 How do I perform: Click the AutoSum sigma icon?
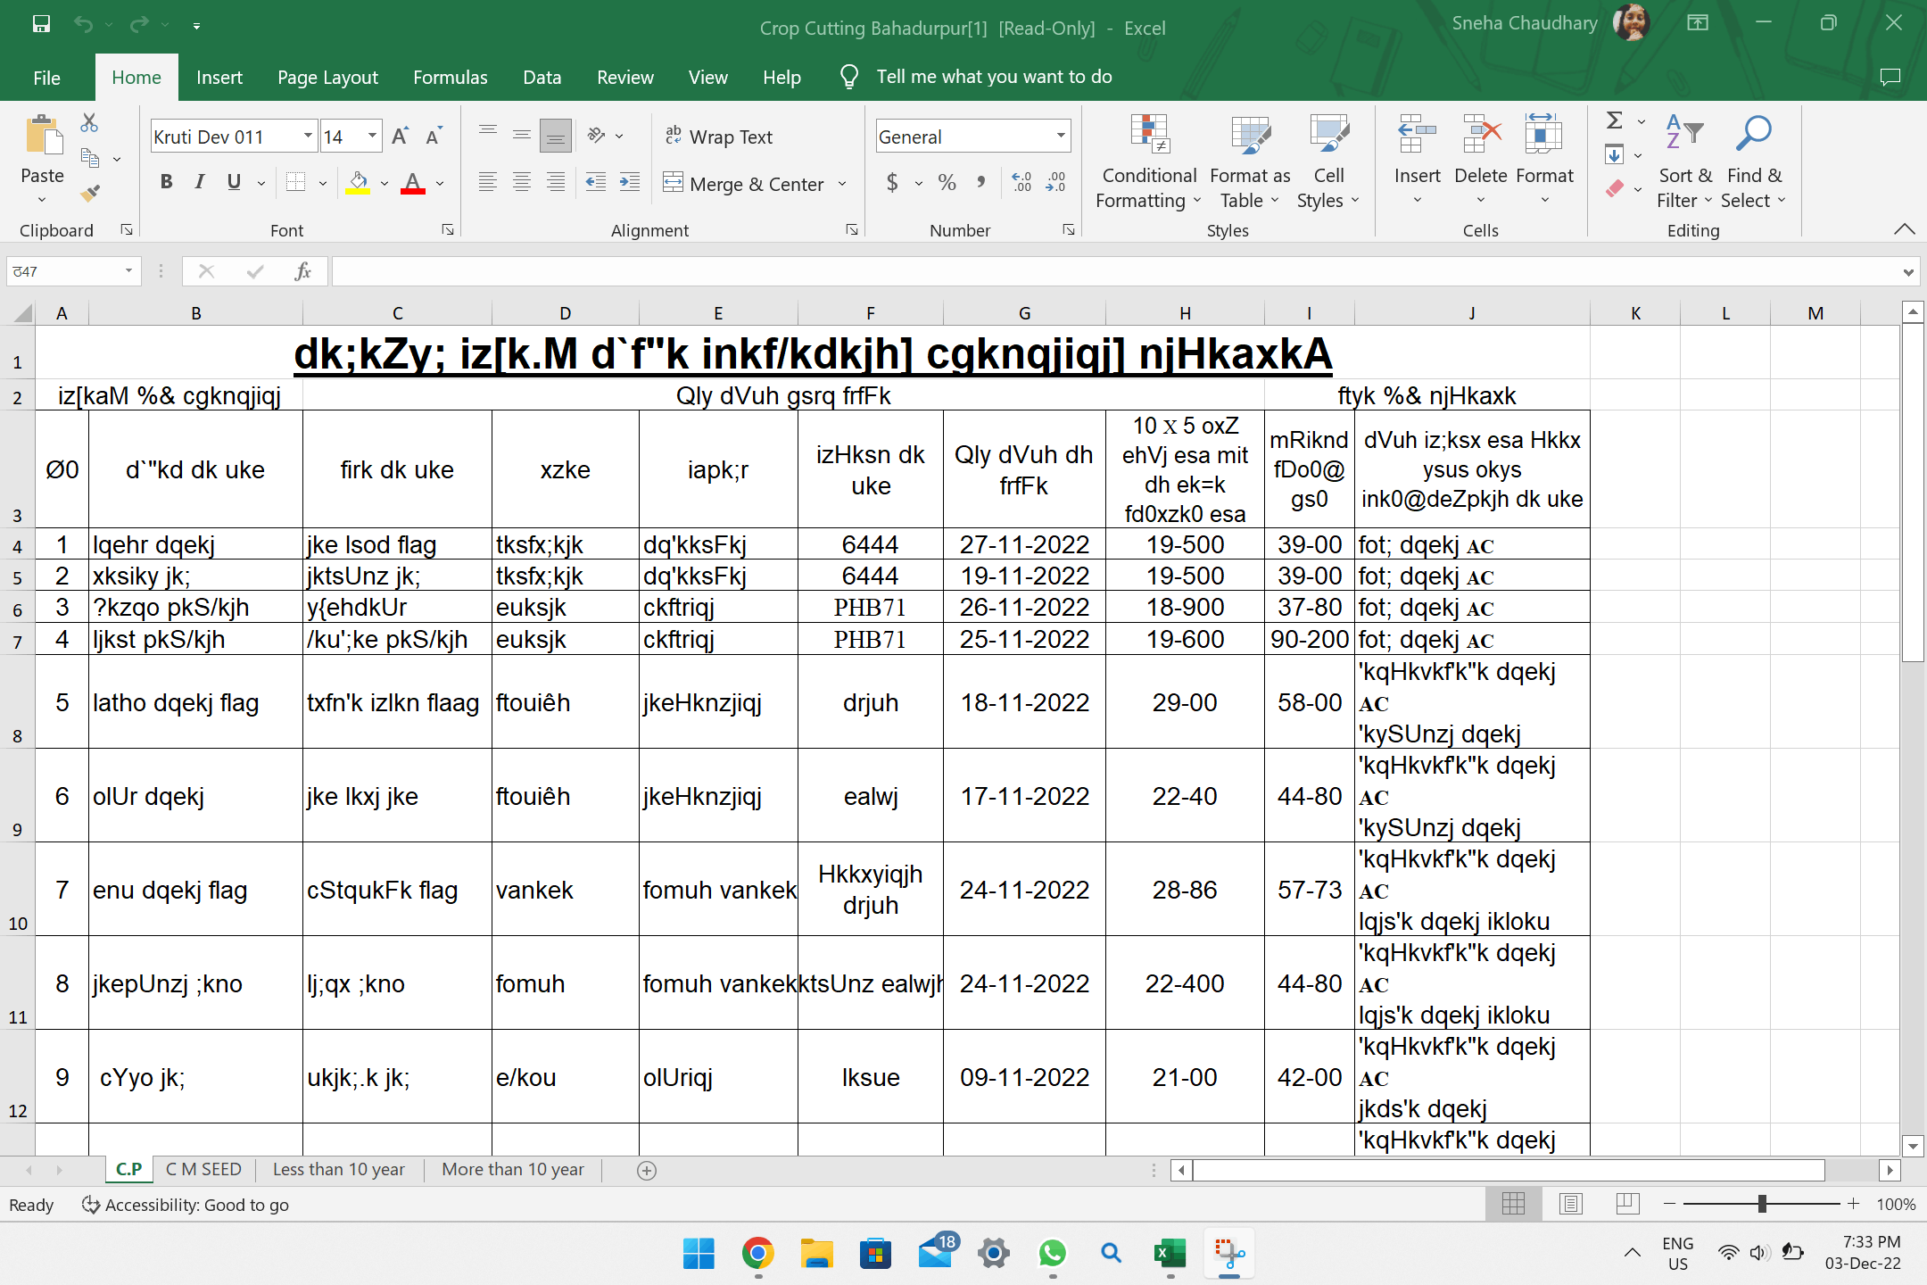tap(1614, 120)
